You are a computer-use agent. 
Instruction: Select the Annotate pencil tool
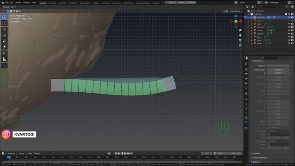[4, 53]
